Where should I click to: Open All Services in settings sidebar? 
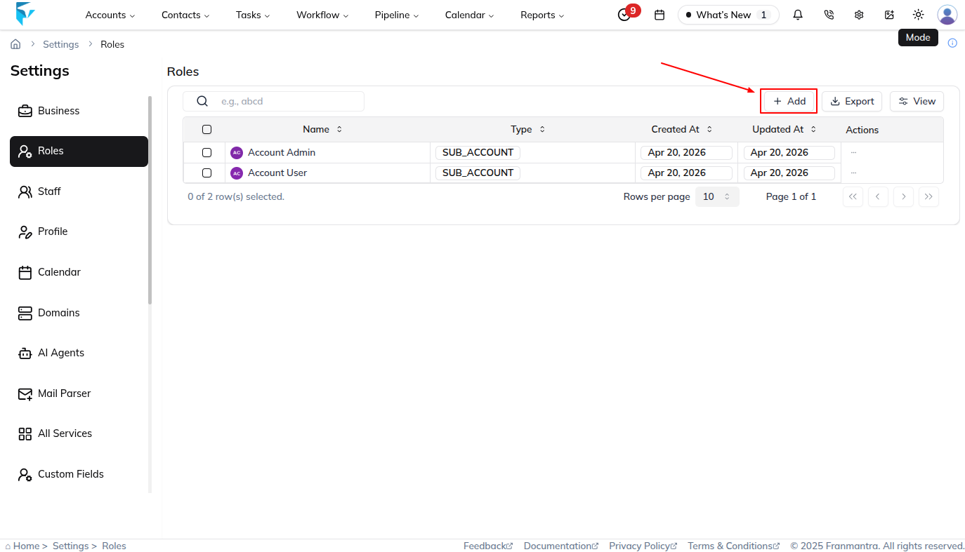79,433
